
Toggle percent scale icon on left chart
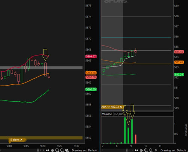(67, 150)
